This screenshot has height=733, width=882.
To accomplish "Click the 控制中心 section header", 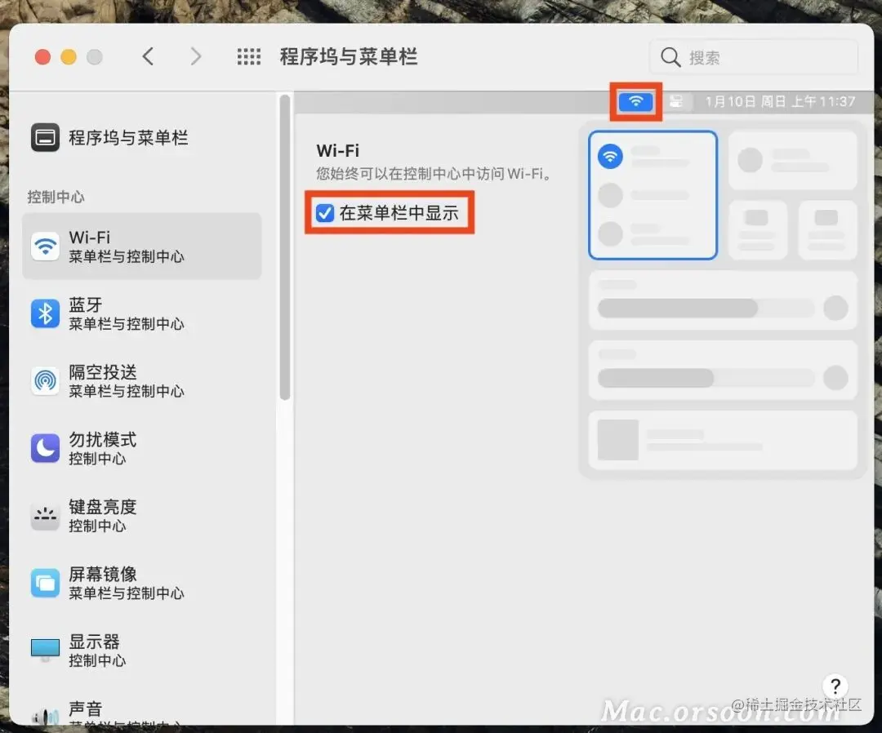I will [x=56, y=197].
